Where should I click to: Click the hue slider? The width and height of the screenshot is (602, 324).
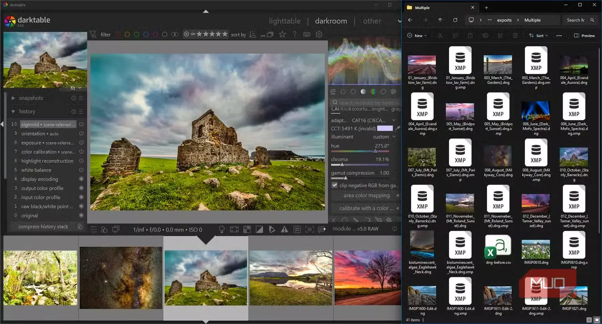[x=360, y=151]
